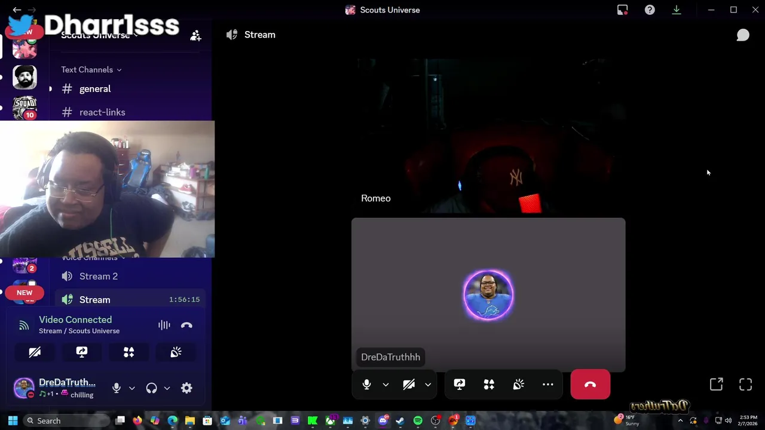This screenshot has height=430, width=765.
Task: Open mic options arrow in call bar
Action: (x=385, y=385)
